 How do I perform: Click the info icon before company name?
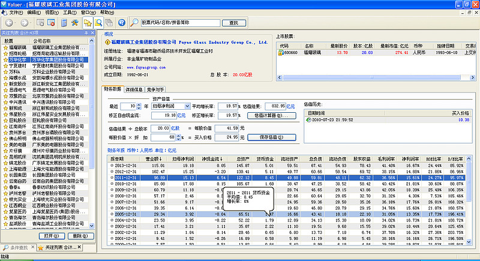point(107,42)
